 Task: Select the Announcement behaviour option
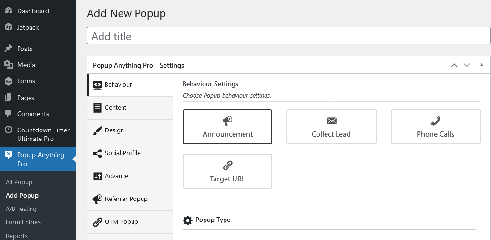(227, 127)
